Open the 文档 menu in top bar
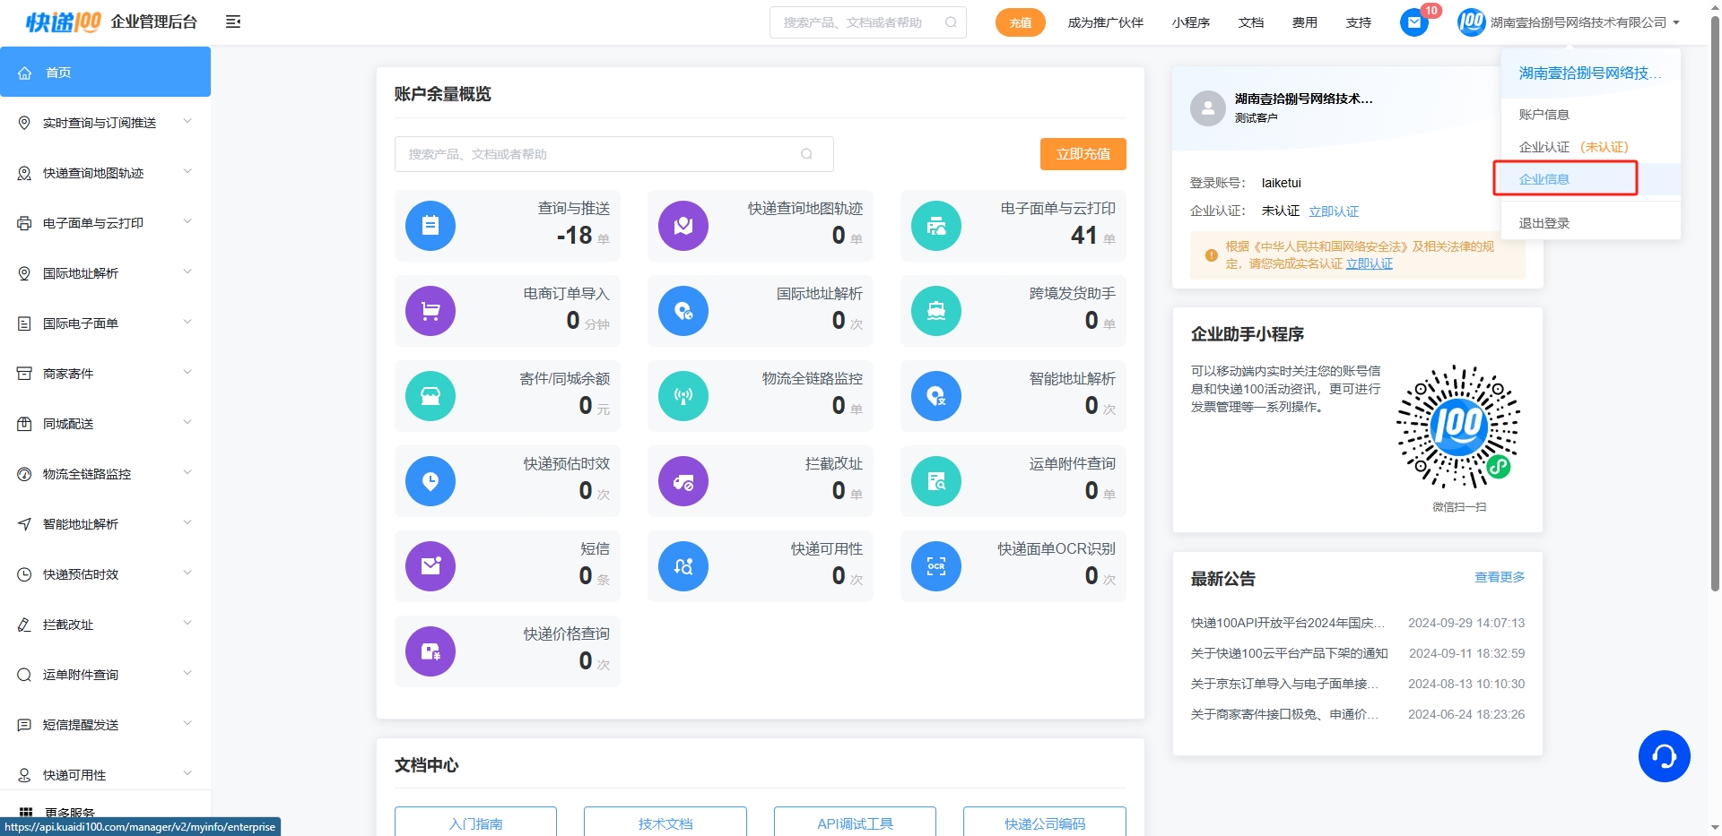 pyautogui.click(x=1251, y=22)
